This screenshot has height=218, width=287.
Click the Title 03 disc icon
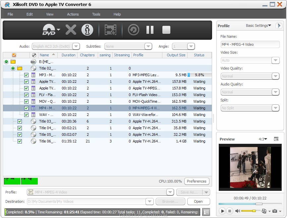coord(33,121)
